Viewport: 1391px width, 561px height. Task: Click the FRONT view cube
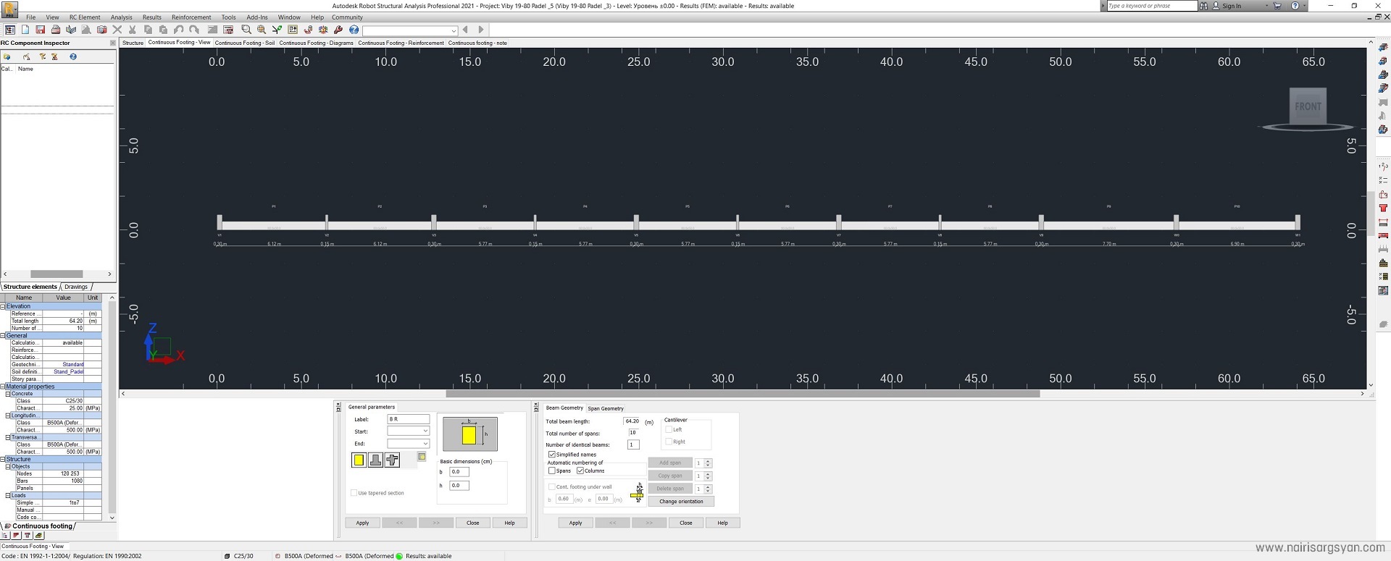1308,106
